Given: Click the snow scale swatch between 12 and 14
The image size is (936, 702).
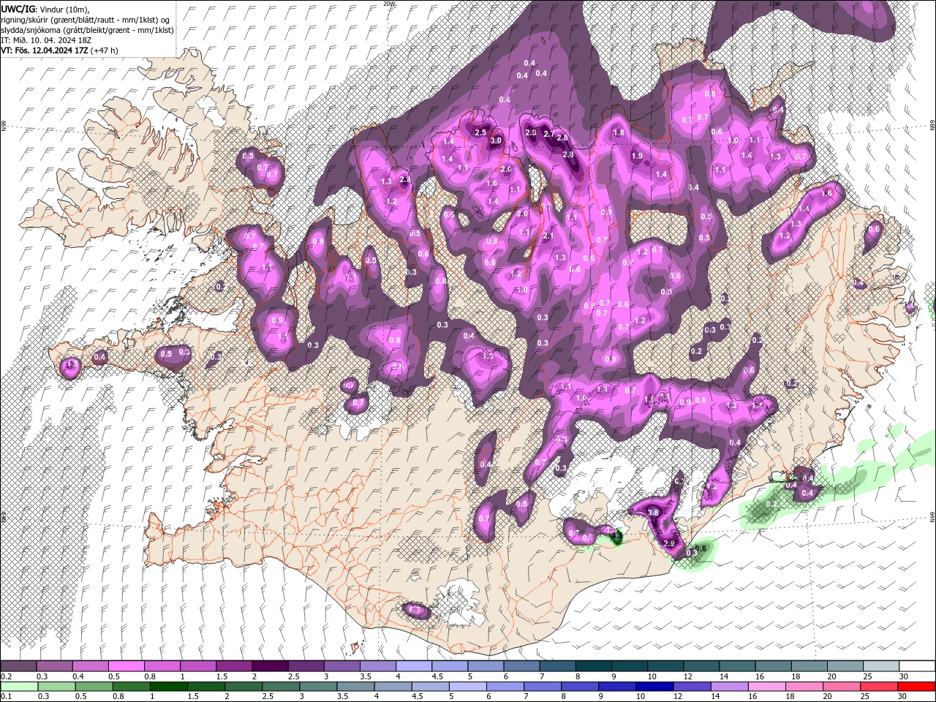Looking at the screenshot, I should click(x=700, y=666).
